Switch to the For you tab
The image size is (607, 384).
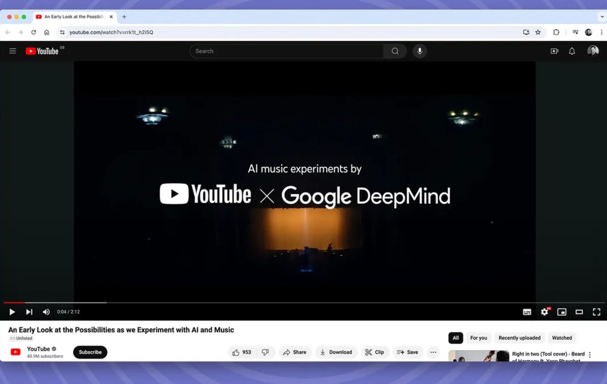click(478, 338)
